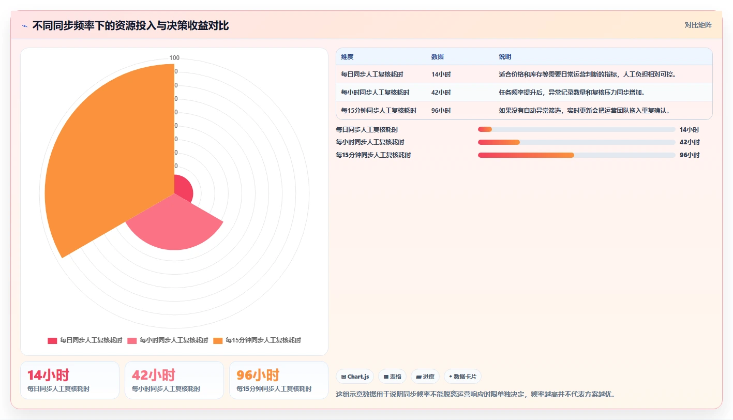Click the lightning icon beside the title
This screenshot has width=733, height=420.
pyautogui.click(x=25, y=26)
